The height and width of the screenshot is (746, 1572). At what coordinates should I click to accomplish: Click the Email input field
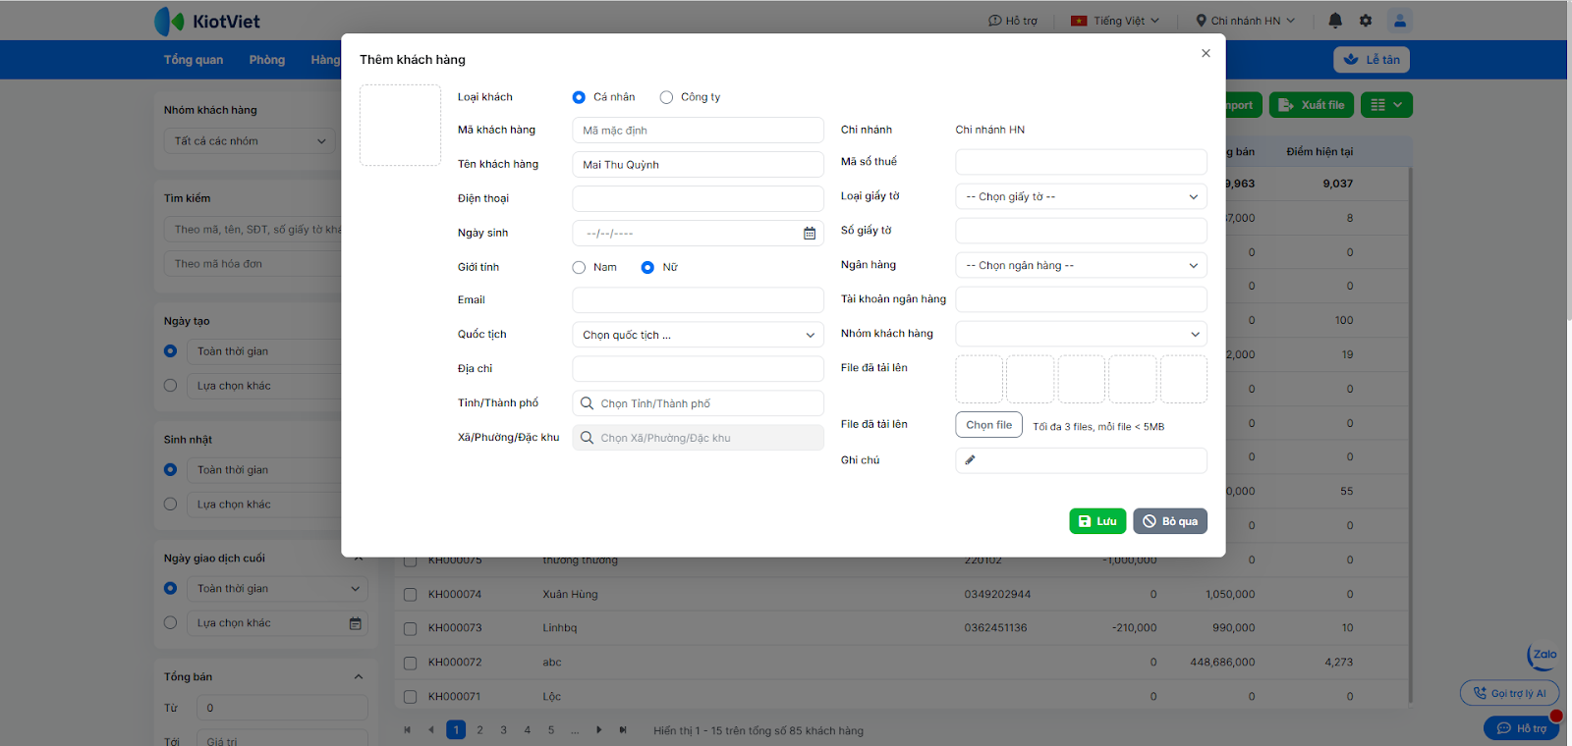pos(698,300)
